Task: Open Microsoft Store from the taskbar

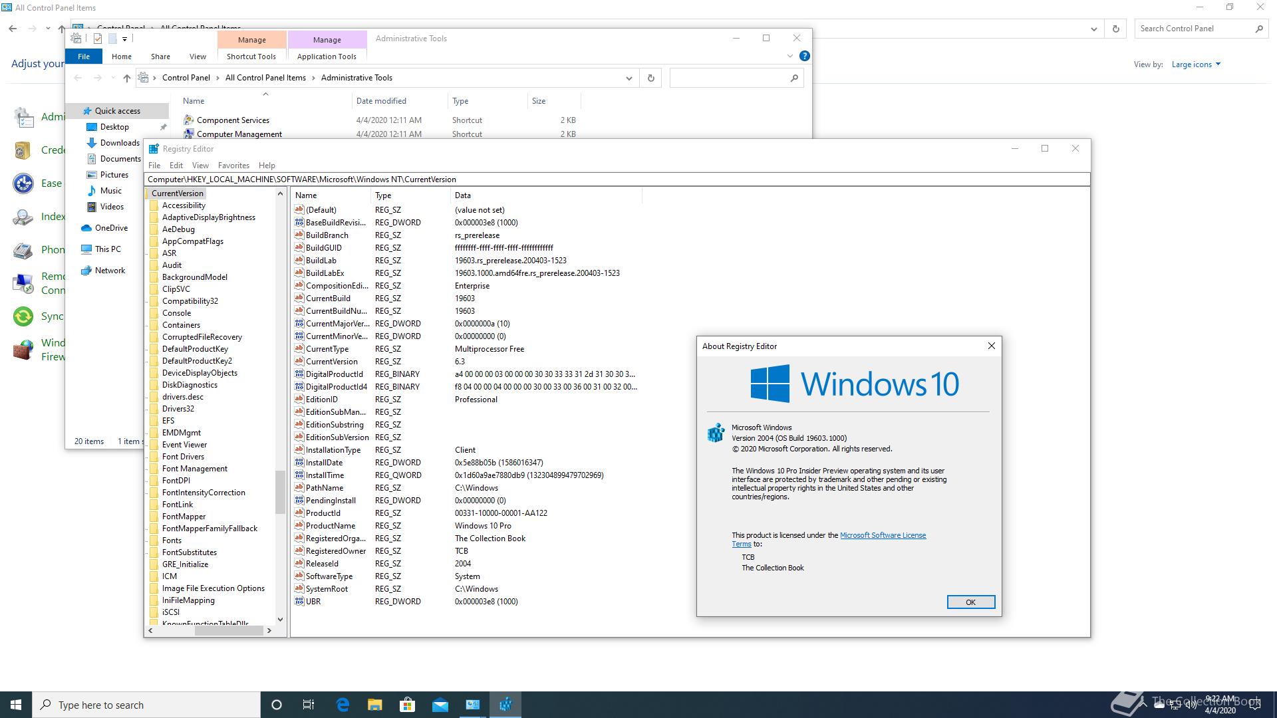Action: (x=407, y=705)
